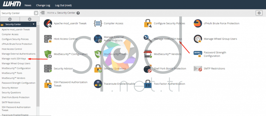Click the sidebar scroll-up arrow button
Image resolution: width=266 pixels, height=116 pixels.
coord(10,19)
